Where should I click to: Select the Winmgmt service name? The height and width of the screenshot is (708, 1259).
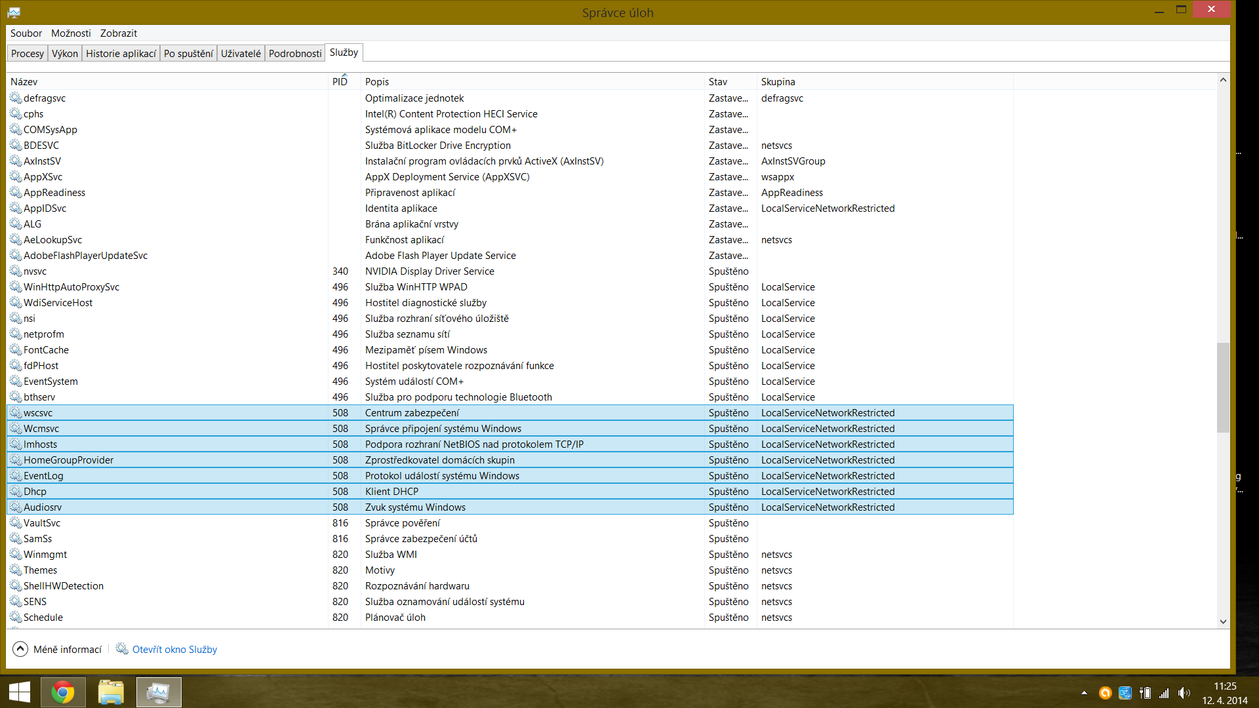(x=45, y=554)
